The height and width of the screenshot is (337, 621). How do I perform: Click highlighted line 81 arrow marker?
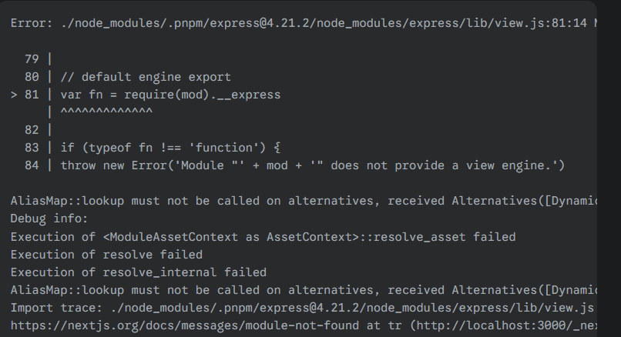[14, 95]
